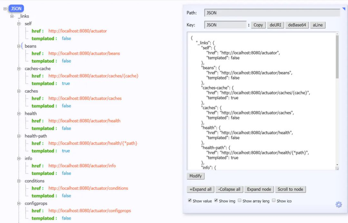Click inside the Path input field
348x223 pixels.
tap(272, 13)
